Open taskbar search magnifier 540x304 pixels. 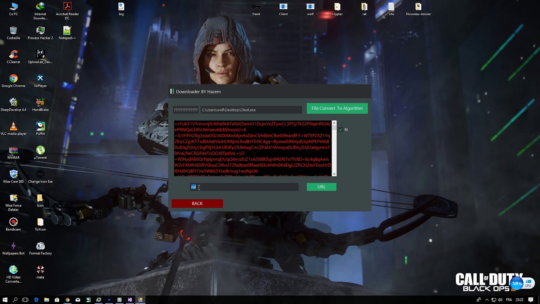(x=15, y=300)
